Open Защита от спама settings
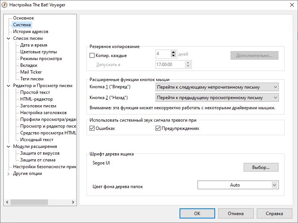Image resolution: width=298 pixels, height=223 pixels. 38,160
